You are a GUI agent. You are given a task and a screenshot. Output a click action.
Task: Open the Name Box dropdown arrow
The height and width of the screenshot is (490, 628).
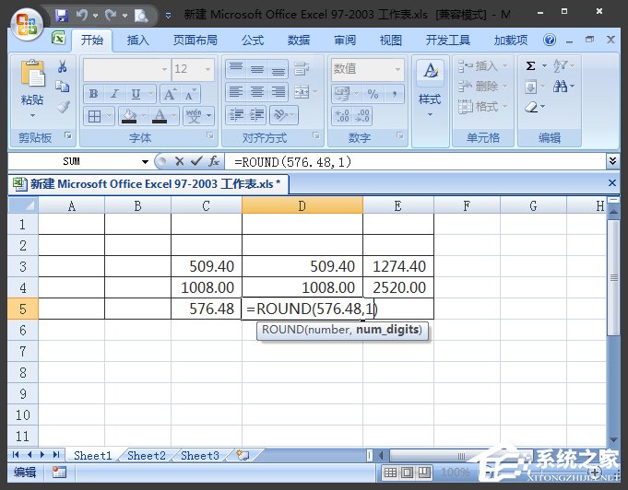tap(143, 161)
